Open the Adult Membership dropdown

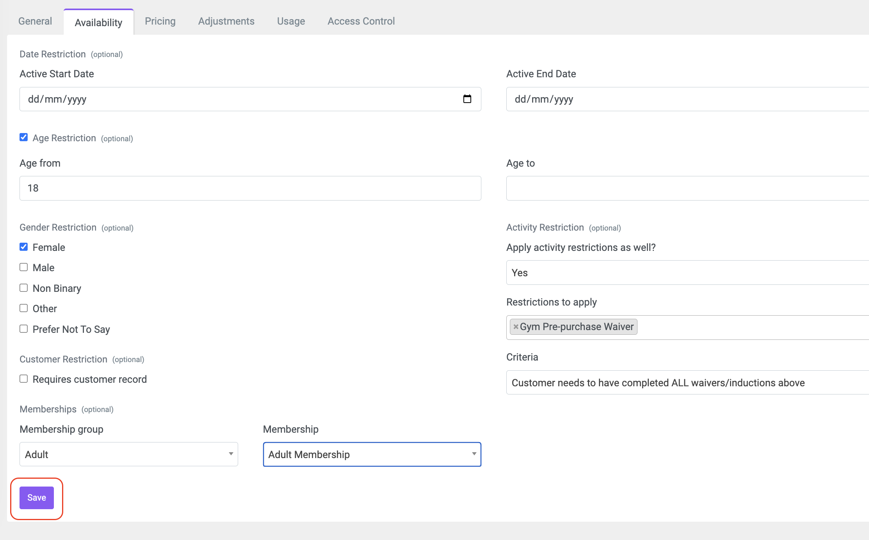pos(372,454)
